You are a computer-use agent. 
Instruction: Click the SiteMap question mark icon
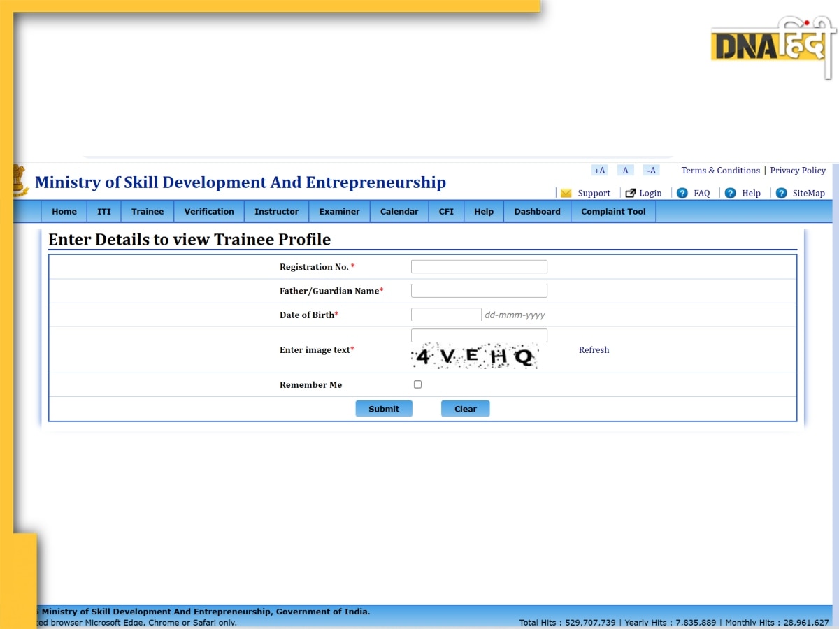click(x=781, y=193)
